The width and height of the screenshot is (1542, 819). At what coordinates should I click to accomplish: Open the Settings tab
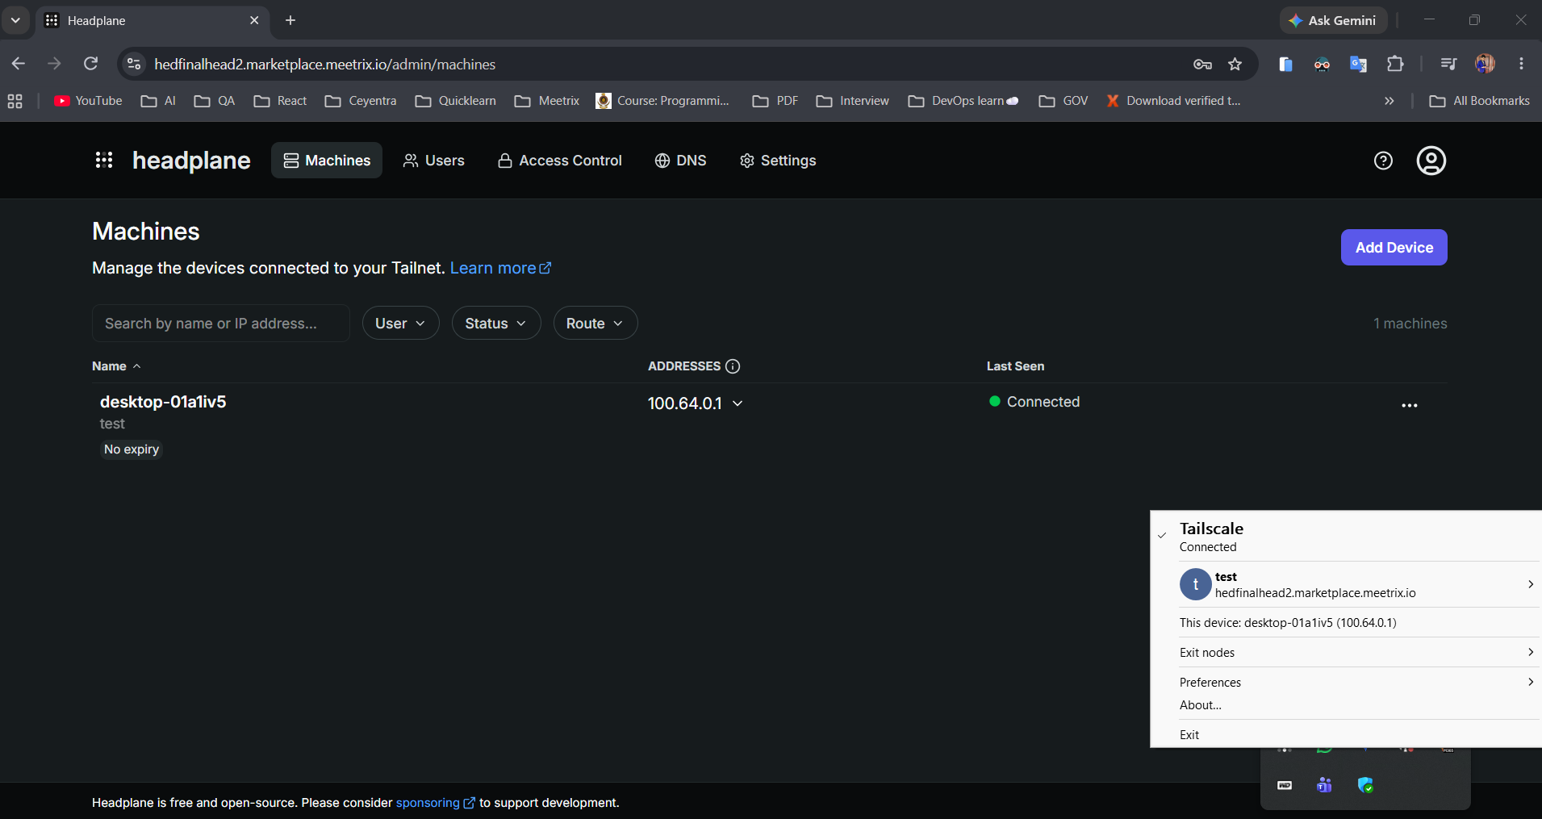[x=778, y=161]
